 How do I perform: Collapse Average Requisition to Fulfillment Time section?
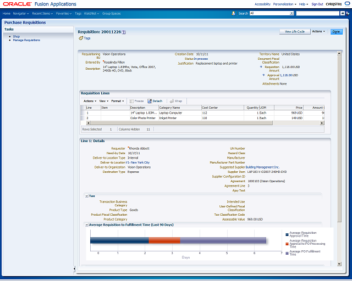click(x=86, y=225)
